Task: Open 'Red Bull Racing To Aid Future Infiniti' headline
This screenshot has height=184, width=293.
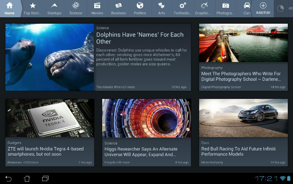Action: coord(238,151)
